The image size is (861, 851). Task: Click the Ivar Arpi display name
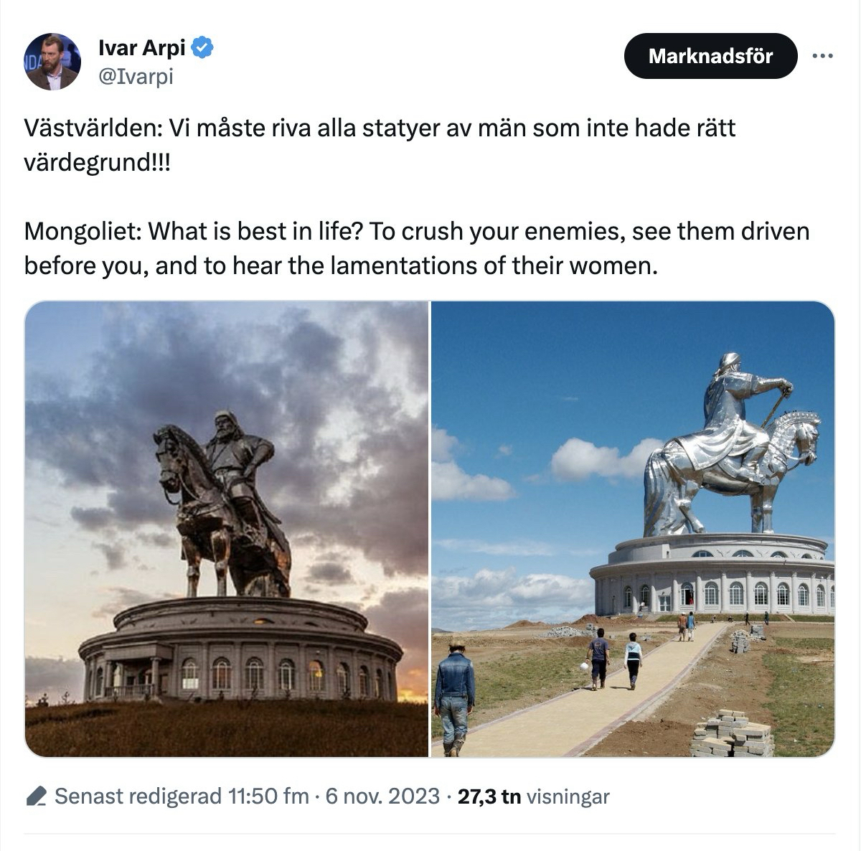(x=142, y=48)
